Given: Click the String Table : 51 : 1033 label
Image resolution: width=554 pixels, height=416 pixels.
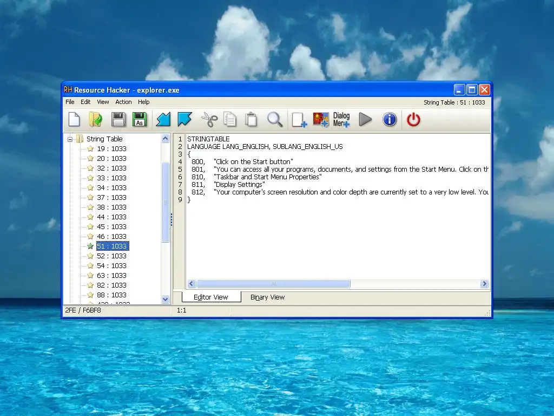Looking at the screenshot, I should tap(454, 102).
